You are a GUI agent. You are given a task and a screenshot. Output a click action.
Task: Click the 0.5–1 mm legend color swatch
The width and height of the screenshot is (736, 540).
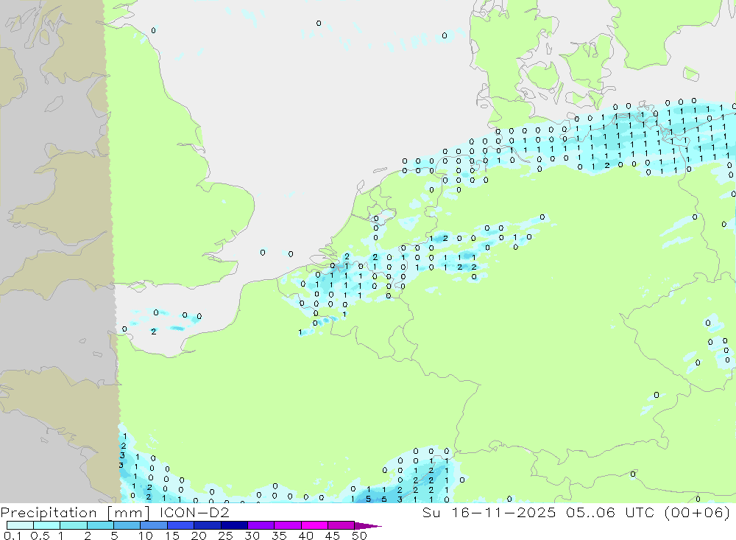47,525
